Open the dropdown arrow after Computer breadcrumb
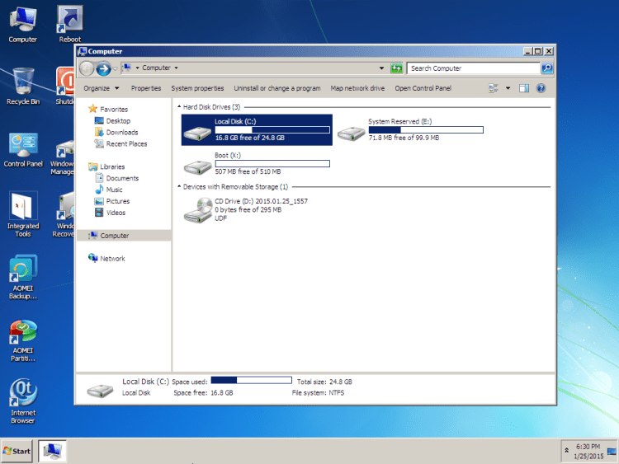The image size is (619, 464). click(176, 68)
